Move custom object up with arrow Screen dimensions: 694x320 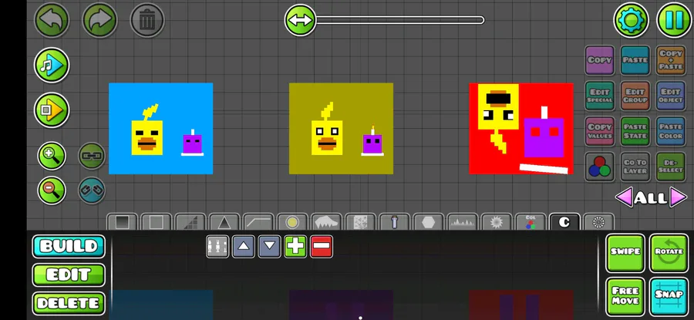[x=244, y=247]
